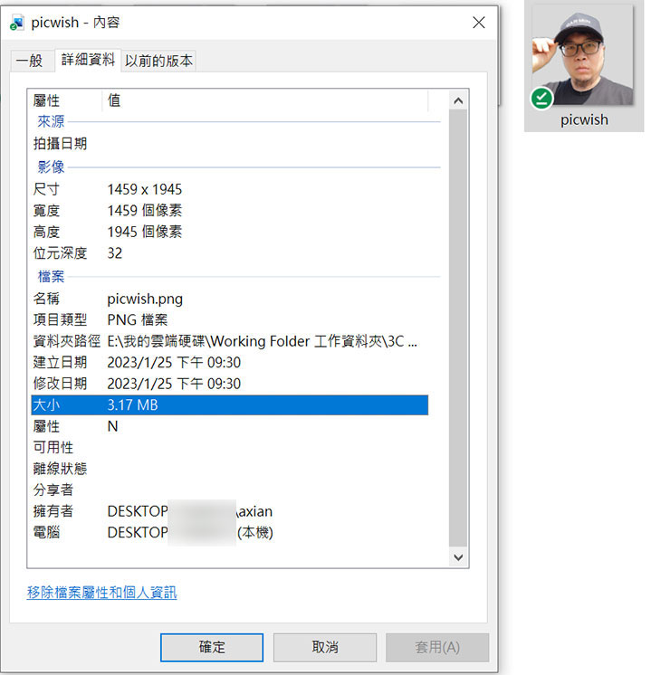Viewport: 670px width, 675px height.
Task: Select the 尺寸 value 1459 x 1945
Action: click(144, 189)
